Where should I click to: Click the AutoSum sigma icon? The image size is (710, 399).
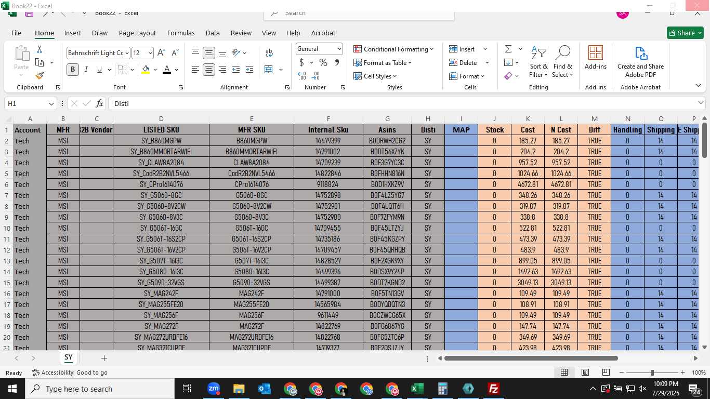pos(508,49)
